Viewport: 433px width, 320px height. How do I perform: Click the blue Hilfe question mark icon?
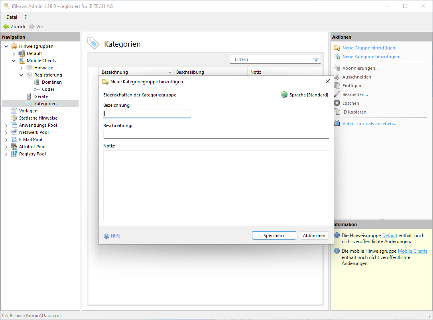[106, 236]
